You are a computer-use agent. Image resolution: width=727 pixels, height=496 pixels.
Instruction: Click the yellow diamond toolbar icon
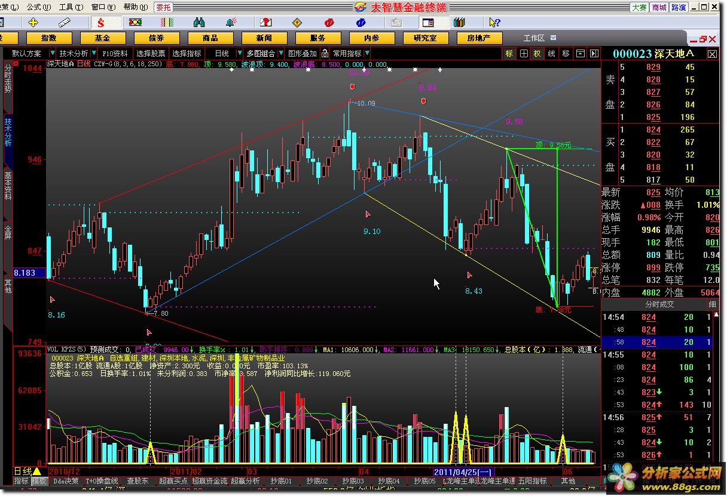coord(297,23)
